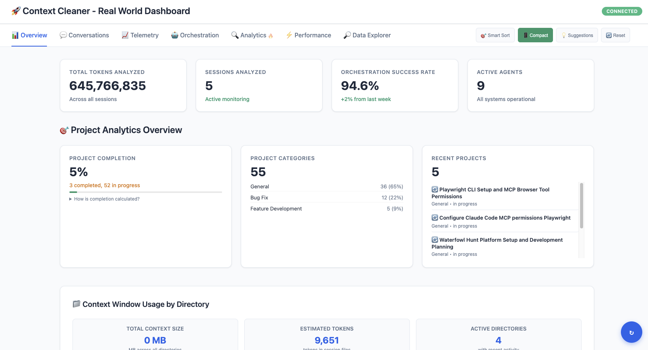Click the floating blue refresh button
The height and width of the screenshot is (350, 648).
tap(631, 332)
